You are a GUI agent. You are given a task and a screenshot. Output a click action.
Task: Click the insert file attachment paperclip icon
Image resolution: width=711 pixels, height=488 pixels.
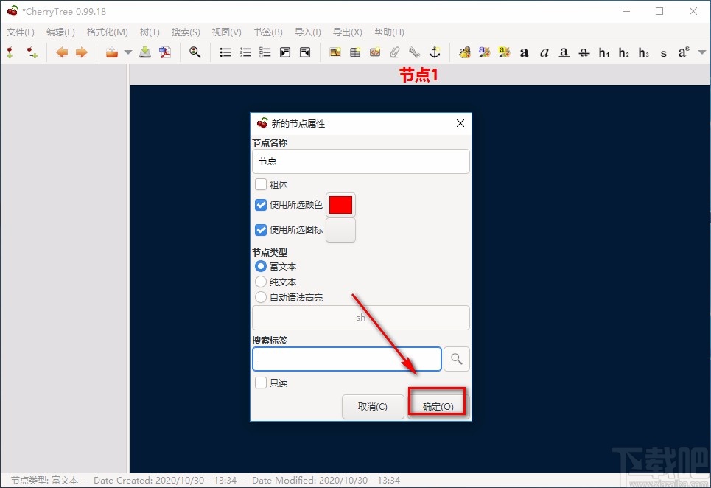pos(394,52)
